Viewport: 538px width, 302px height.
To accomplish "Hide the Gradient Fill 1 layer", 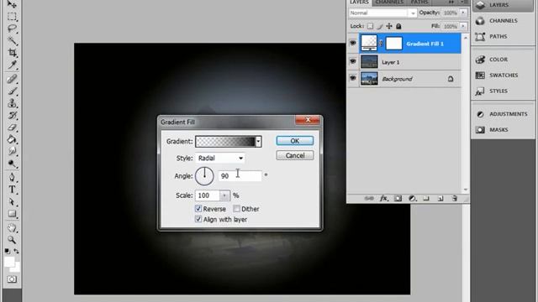I will click(353, 43).
